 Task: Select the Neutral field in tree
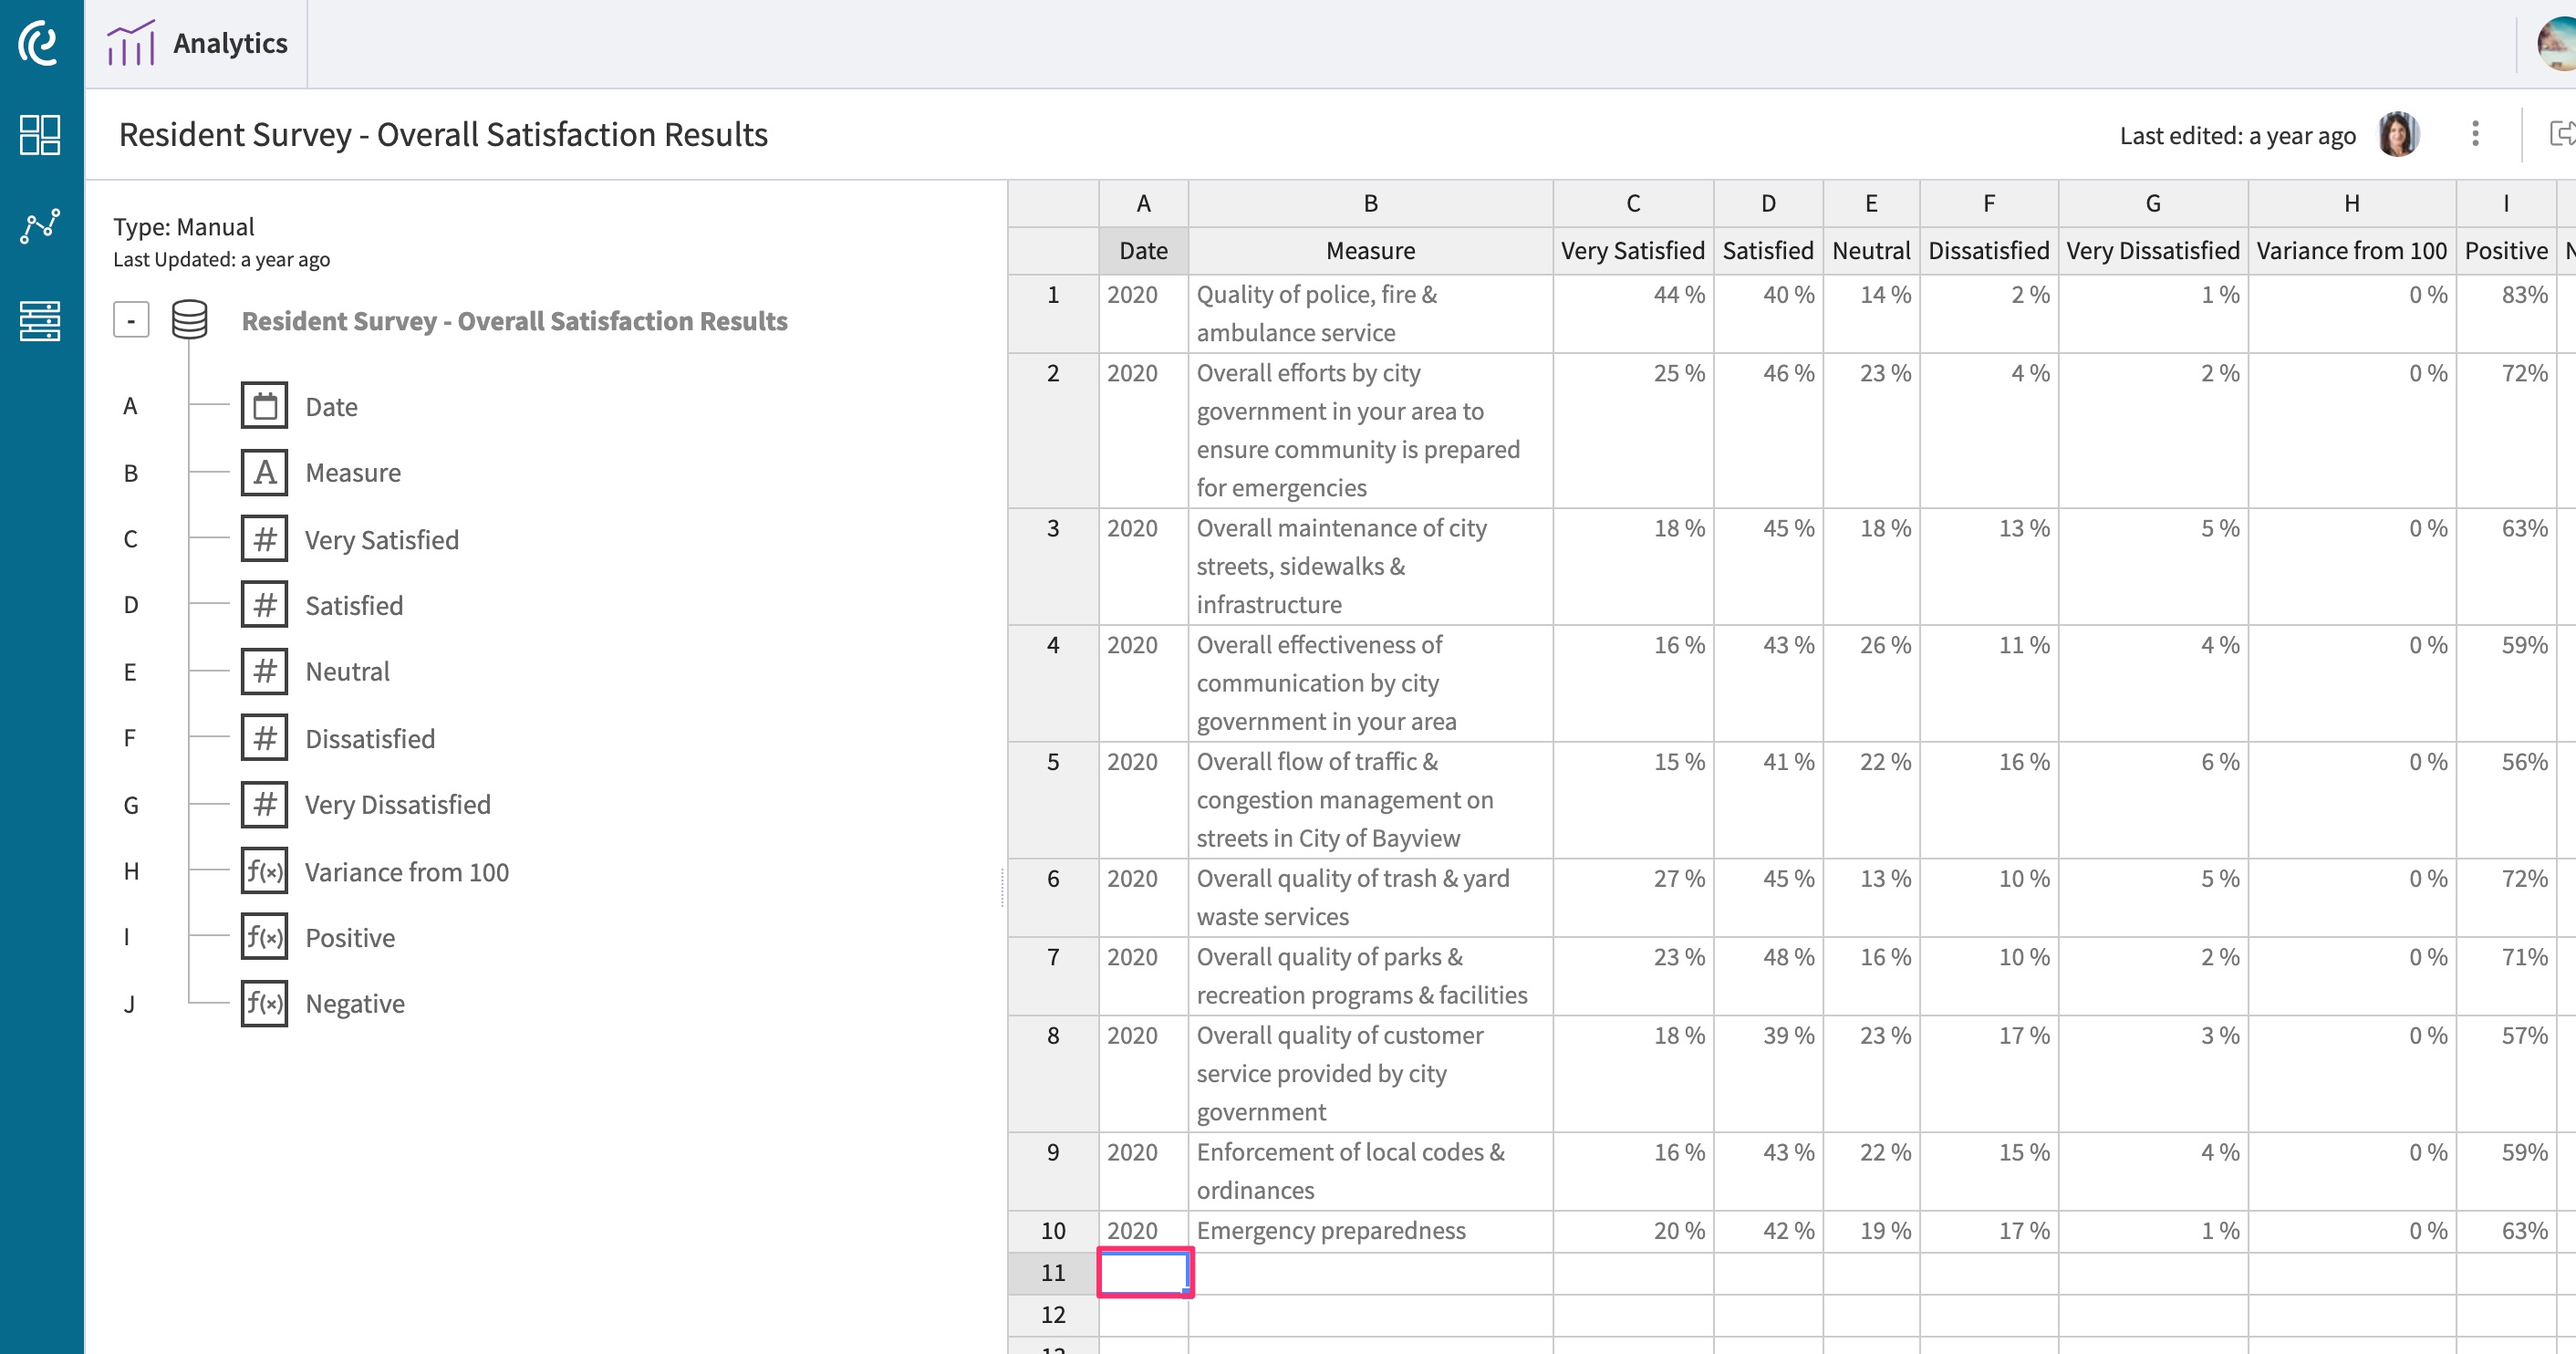click(347, 672)
